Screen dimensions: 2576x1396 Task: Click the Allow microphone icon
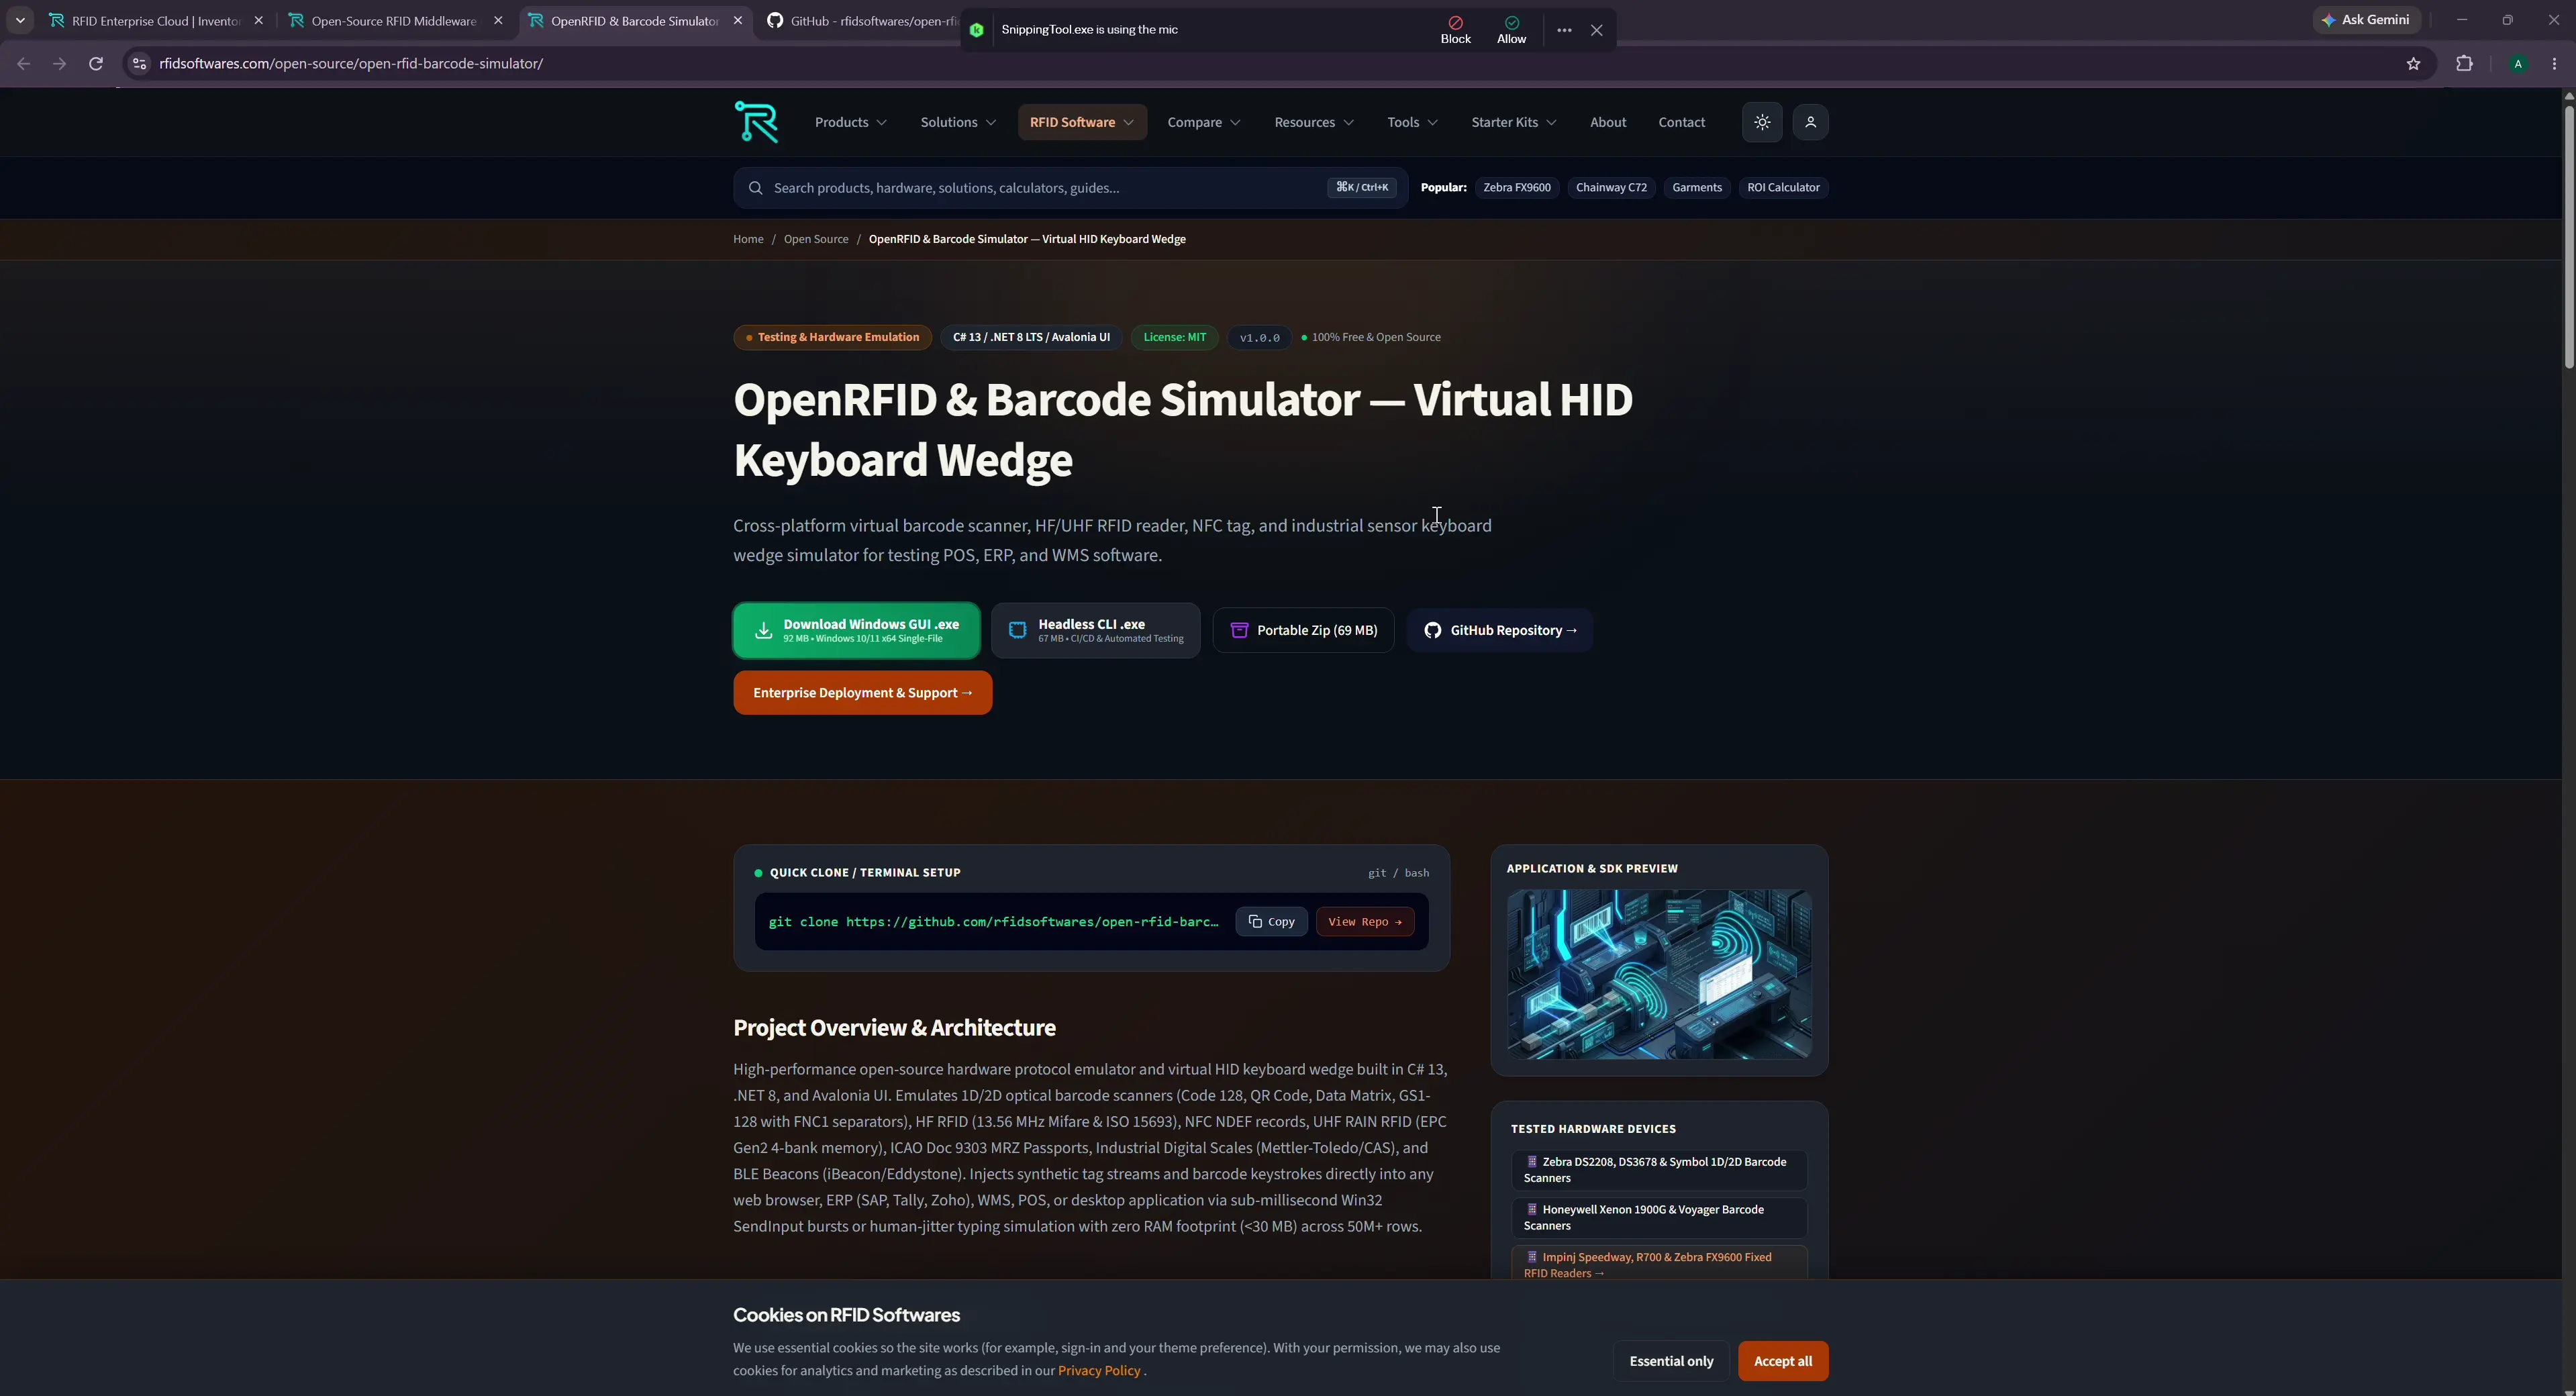1511,29
